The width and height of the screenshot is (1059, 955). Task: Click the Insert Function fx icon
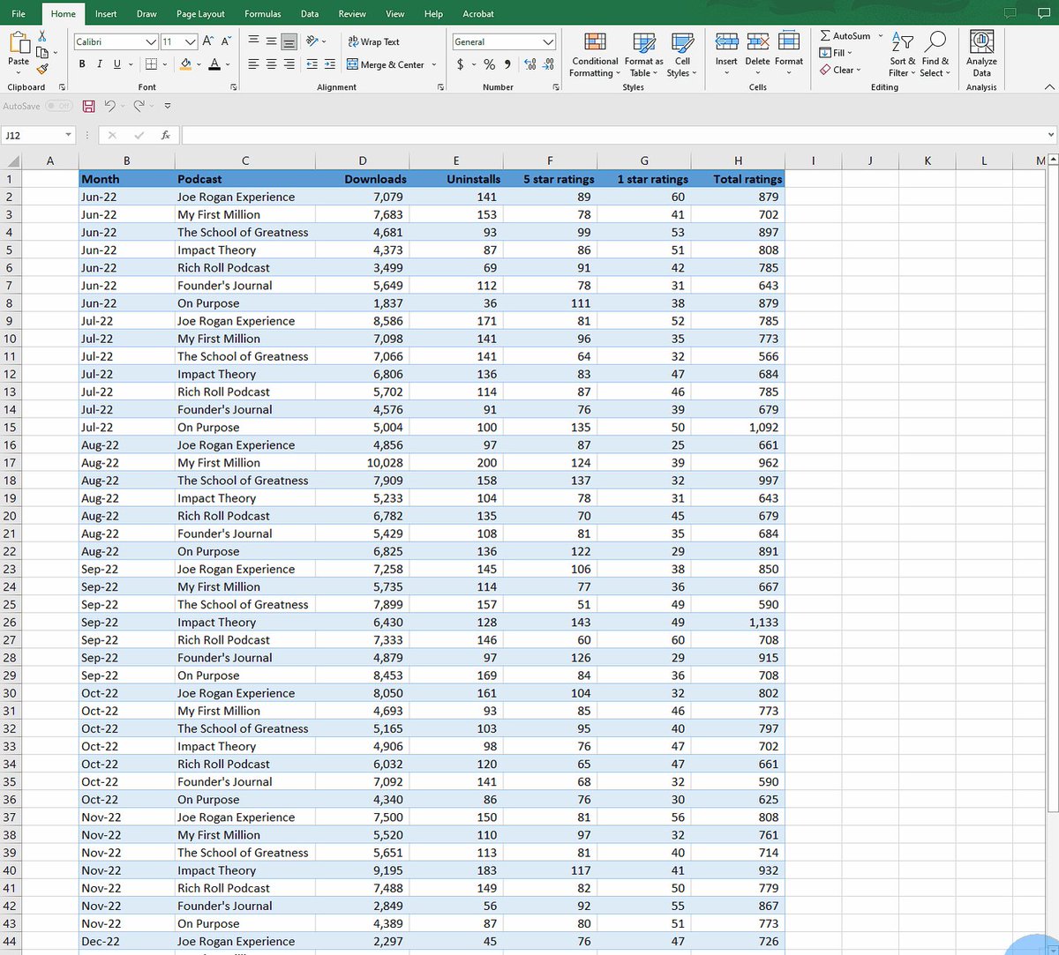point(166,135)
